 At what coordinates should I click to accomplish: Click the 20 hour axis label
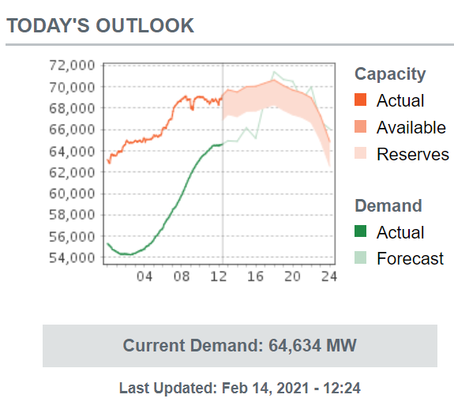(x=292, y=276)
